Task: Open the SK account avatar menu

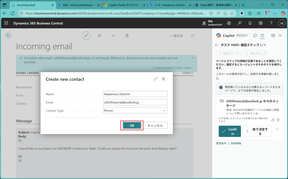Action: click(x=282, y=23)
